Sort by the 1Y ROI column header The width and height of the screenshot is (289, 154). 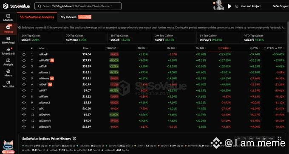tap(224, 48)
